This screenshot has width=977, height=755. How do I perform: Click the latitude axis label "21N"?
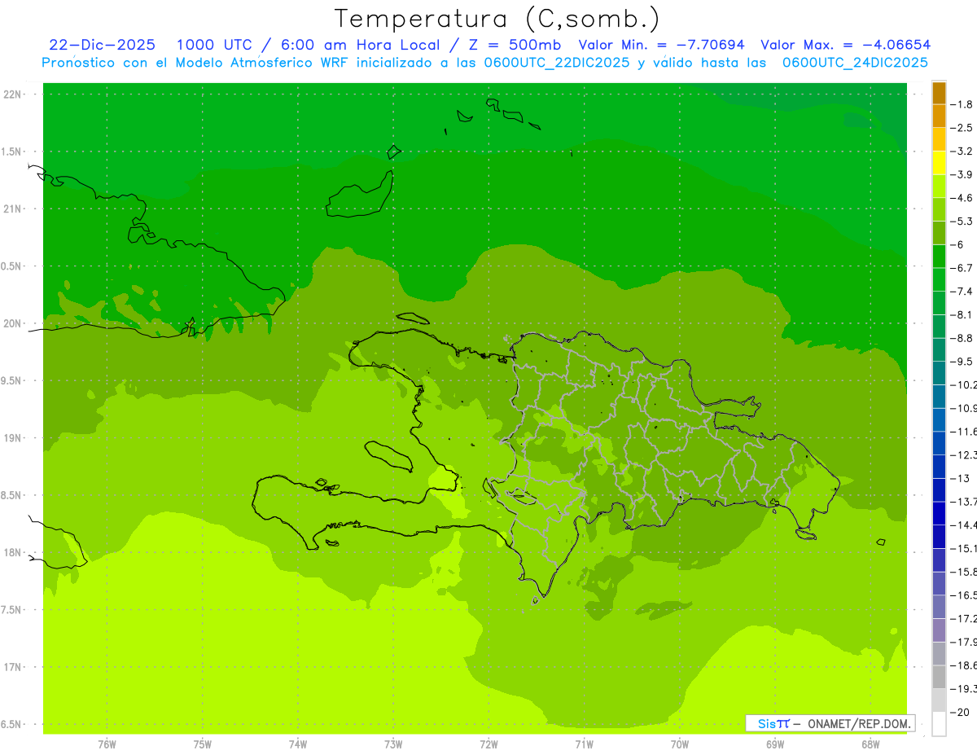coord(13,209)
